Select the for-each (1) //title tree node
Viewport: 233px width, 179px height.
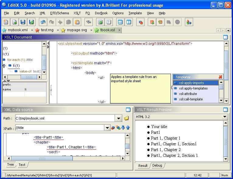tap(20, 60)
